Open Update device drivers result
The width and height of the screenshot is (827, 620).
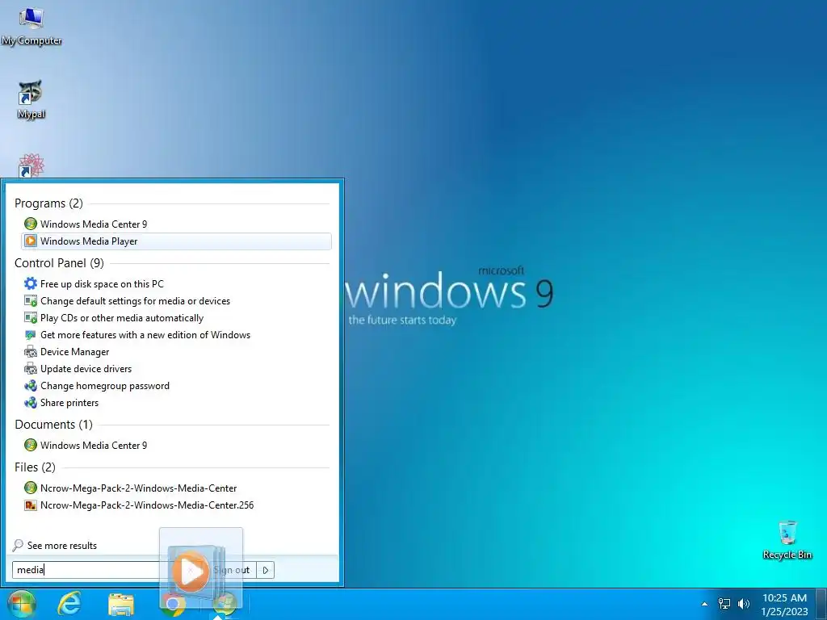(x=176, y=368)
